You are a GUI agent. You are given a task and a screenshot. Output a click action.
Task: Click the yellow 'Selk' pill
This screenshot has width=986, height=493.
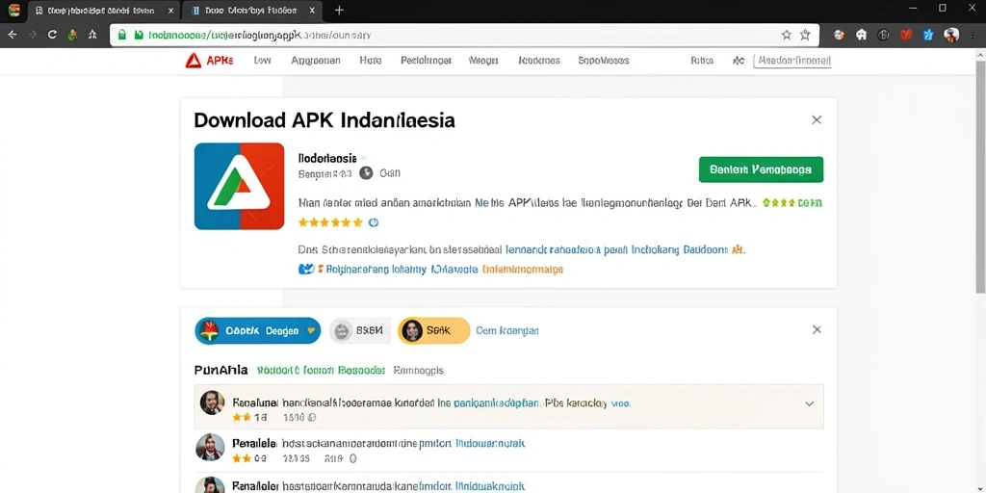coord(434,330)
